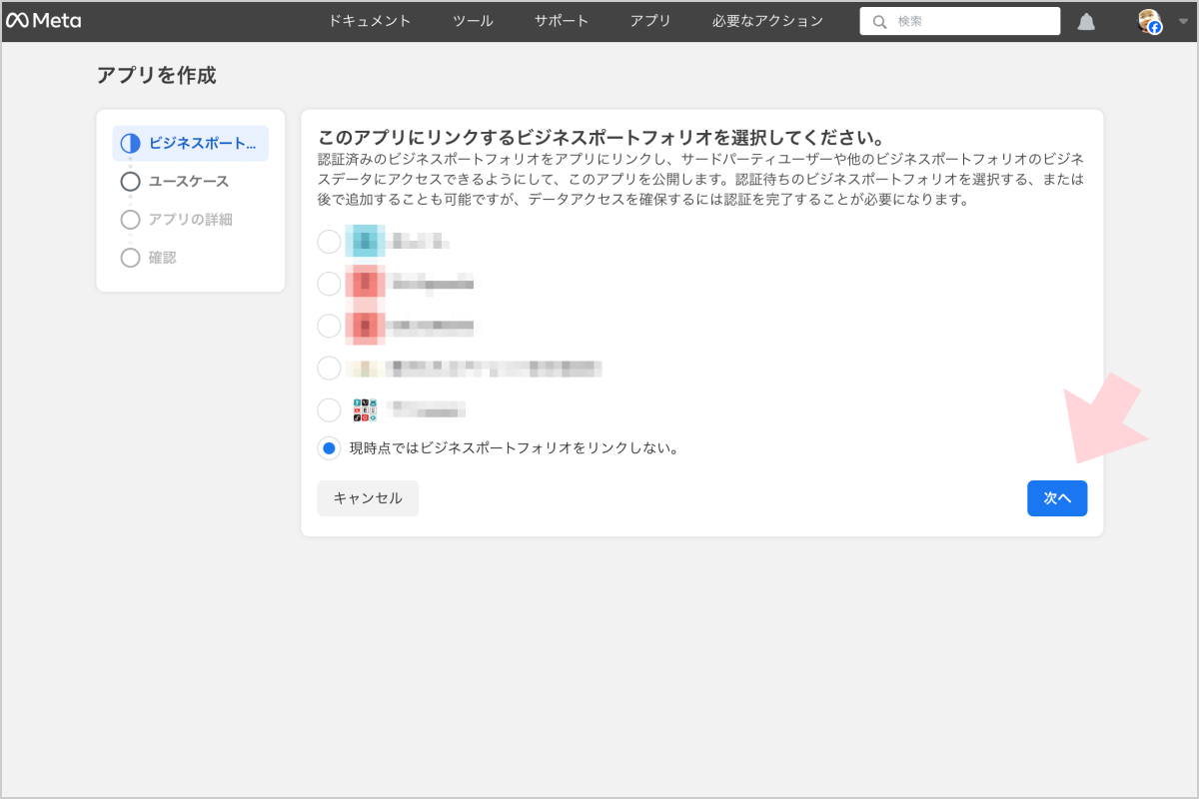1199x799 pixels.
Task: Click the ユースケース step circle icon
Action: tap(130, 182)
